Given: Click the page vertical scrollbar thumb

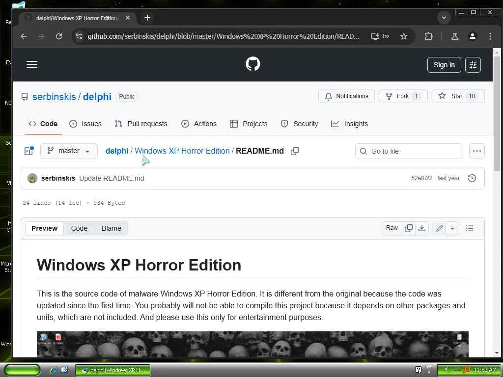Looking at the screenshot, I should coord(497,114).
